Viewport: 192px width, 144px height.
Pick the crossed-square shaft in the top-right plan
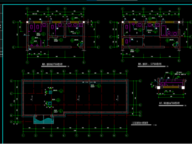pos(157,25)
